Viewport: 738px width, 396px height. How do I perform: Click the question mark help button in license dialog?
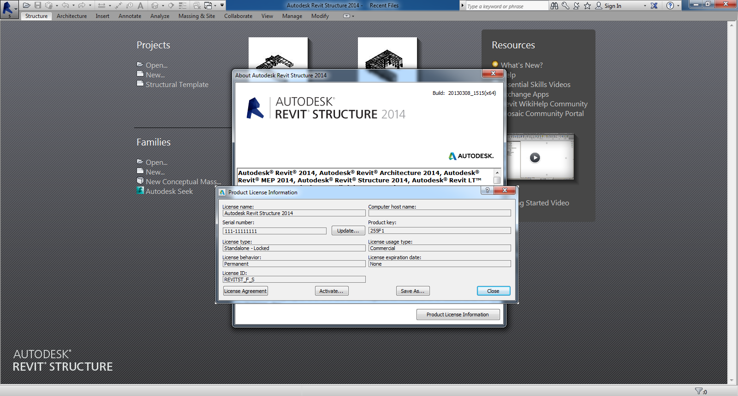point(487,190)
